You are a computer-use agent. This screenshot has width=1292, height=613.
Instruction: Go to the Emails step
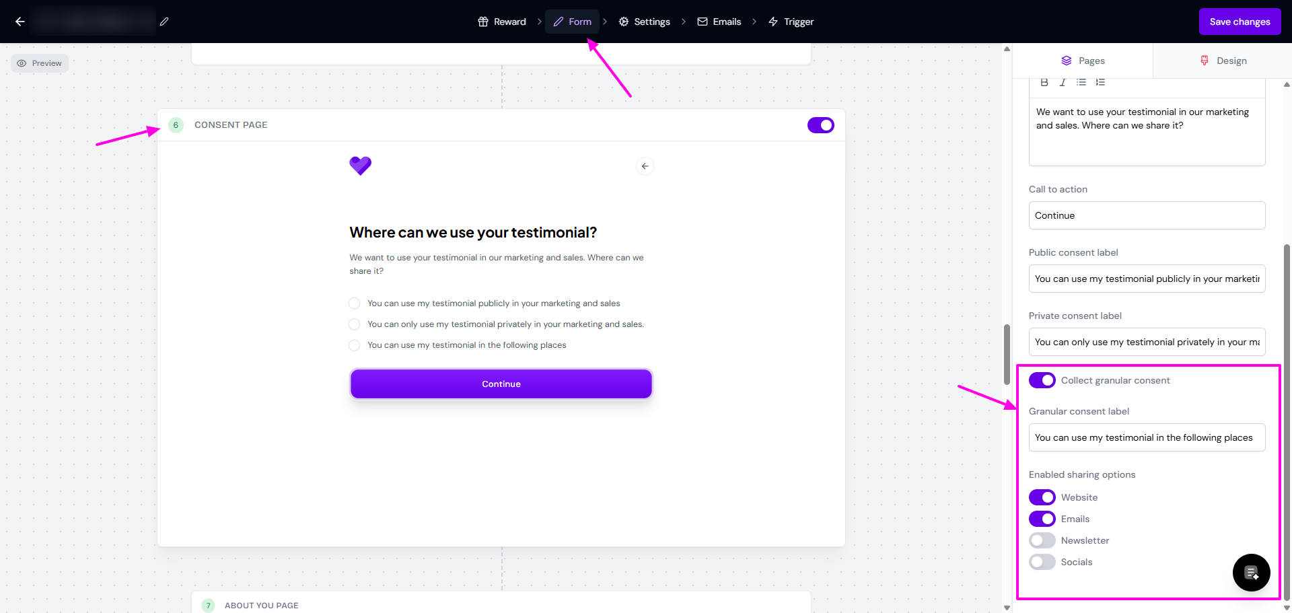[719, 22]
